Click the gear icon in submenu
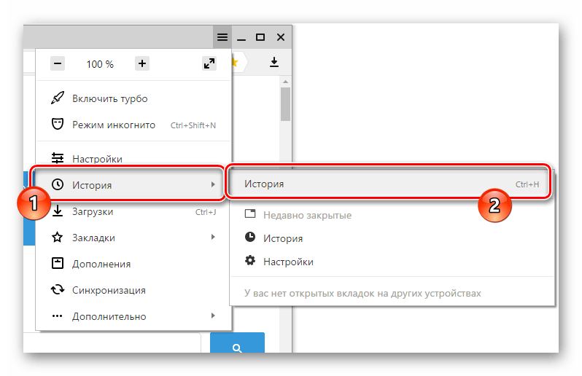 [250, 260]
